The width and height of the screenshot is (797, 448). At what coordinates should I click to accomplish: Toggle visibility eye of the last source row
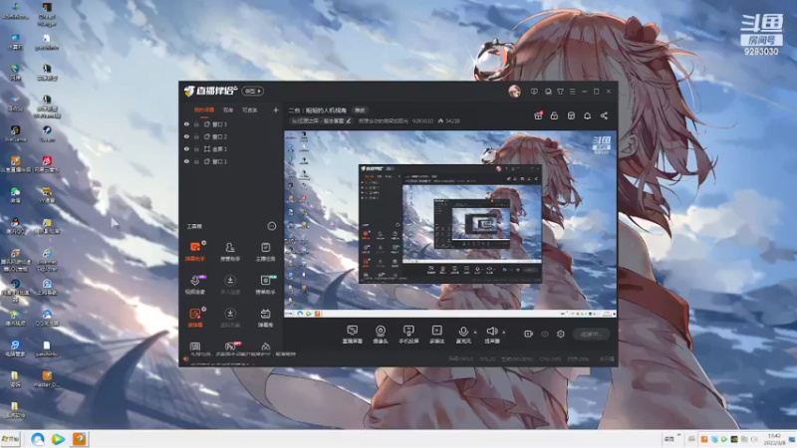(186, 161)
